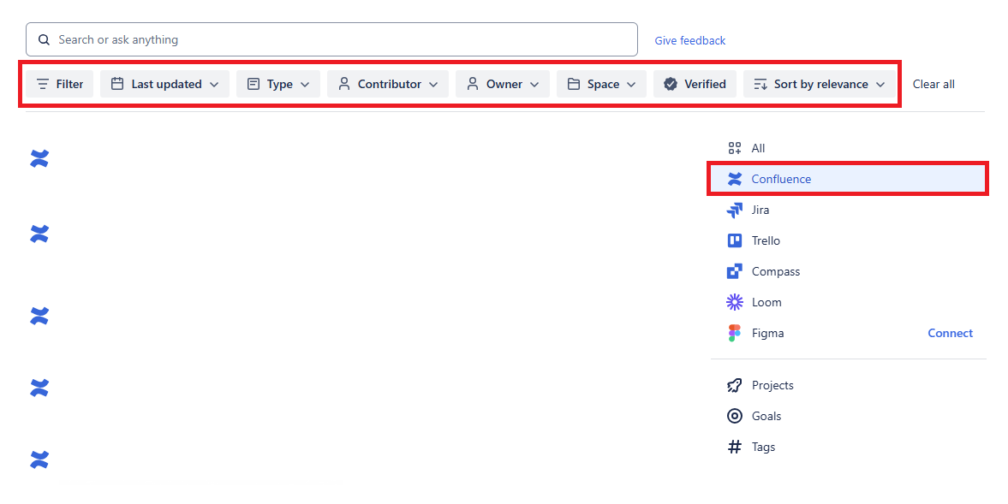Click the Trello logo icon
The height and width of the screenshot is (504, 1008).
click(735, 240)
